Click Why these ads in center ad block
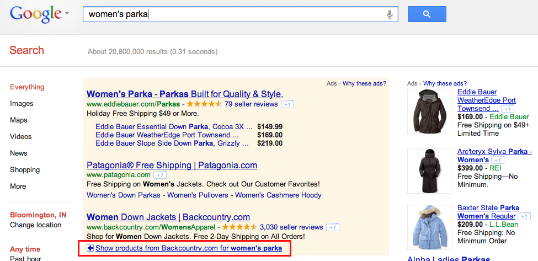This screenshot has width=538, height=261. (x=364, y=83)
